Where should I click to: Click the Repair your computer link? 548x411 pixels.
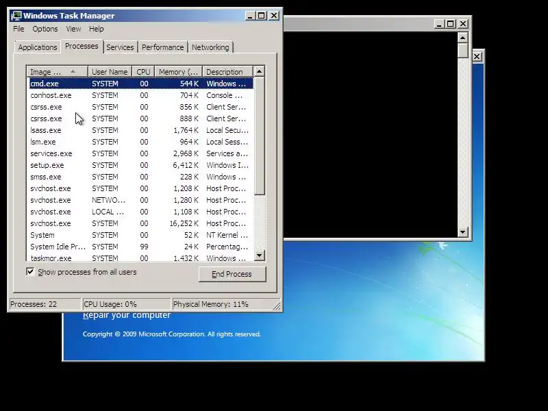click(127, 315)
